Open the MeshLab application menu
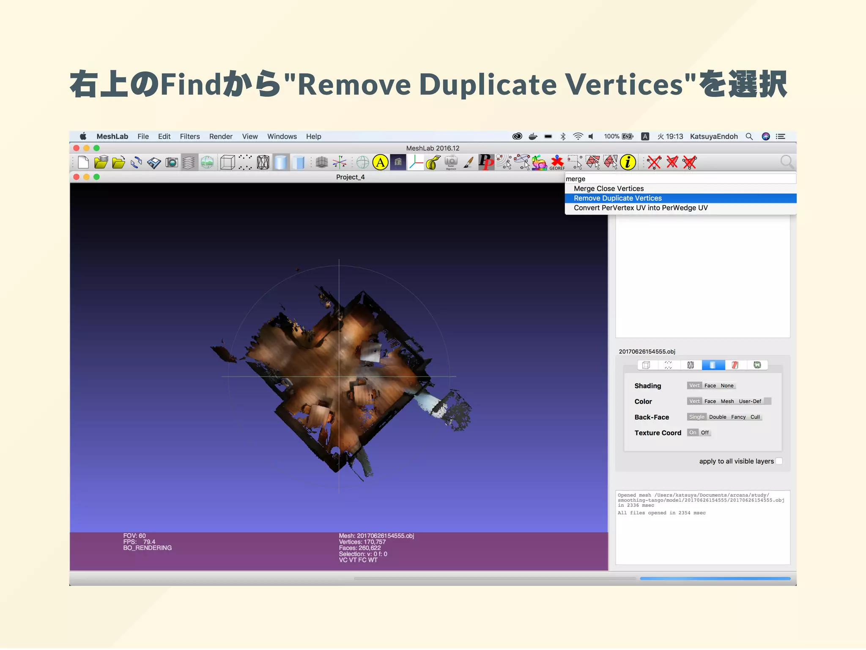The width and height of the screenshot is (866, 650). [x=112, y=137]
